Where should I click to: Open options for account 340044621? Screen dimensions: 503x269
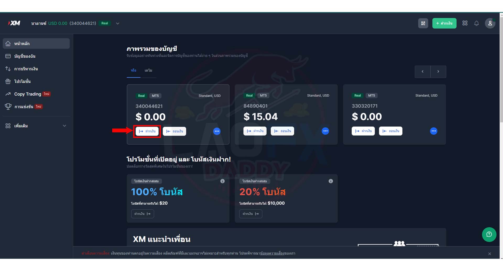click(217, 131)
